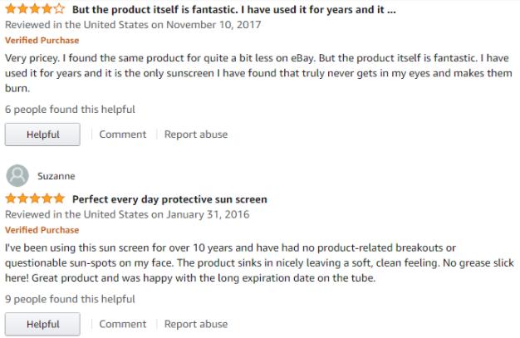Click 'Reviewed in the United States on January 31, 2016'

tap(127, 214)
